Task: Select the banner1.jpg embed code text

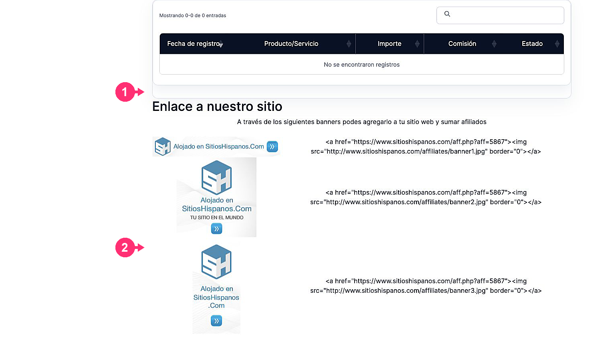Action: click(426, 146)
